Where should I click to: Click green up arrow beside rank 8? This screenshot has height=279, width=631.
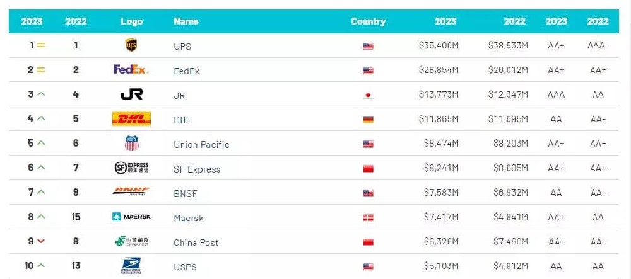point(41,217)
